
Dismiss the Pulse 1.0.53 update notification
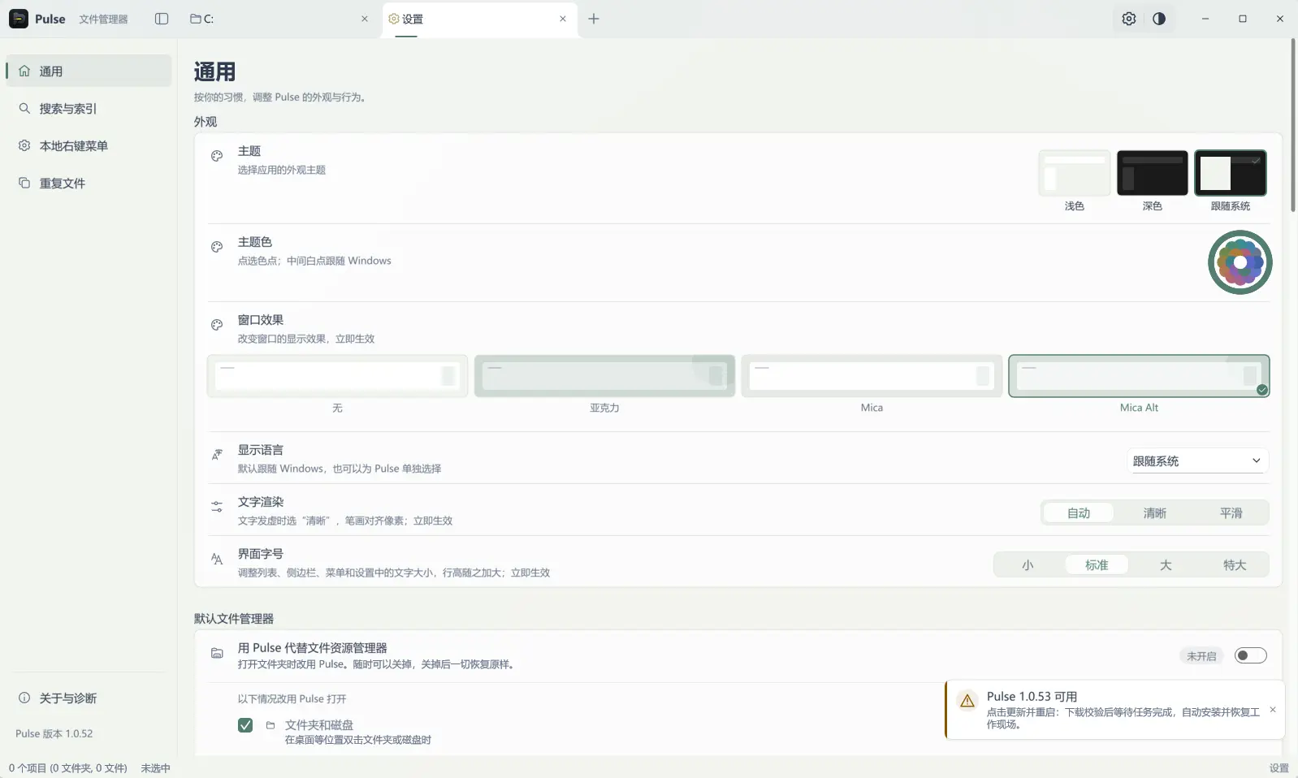click(1273, 710)
